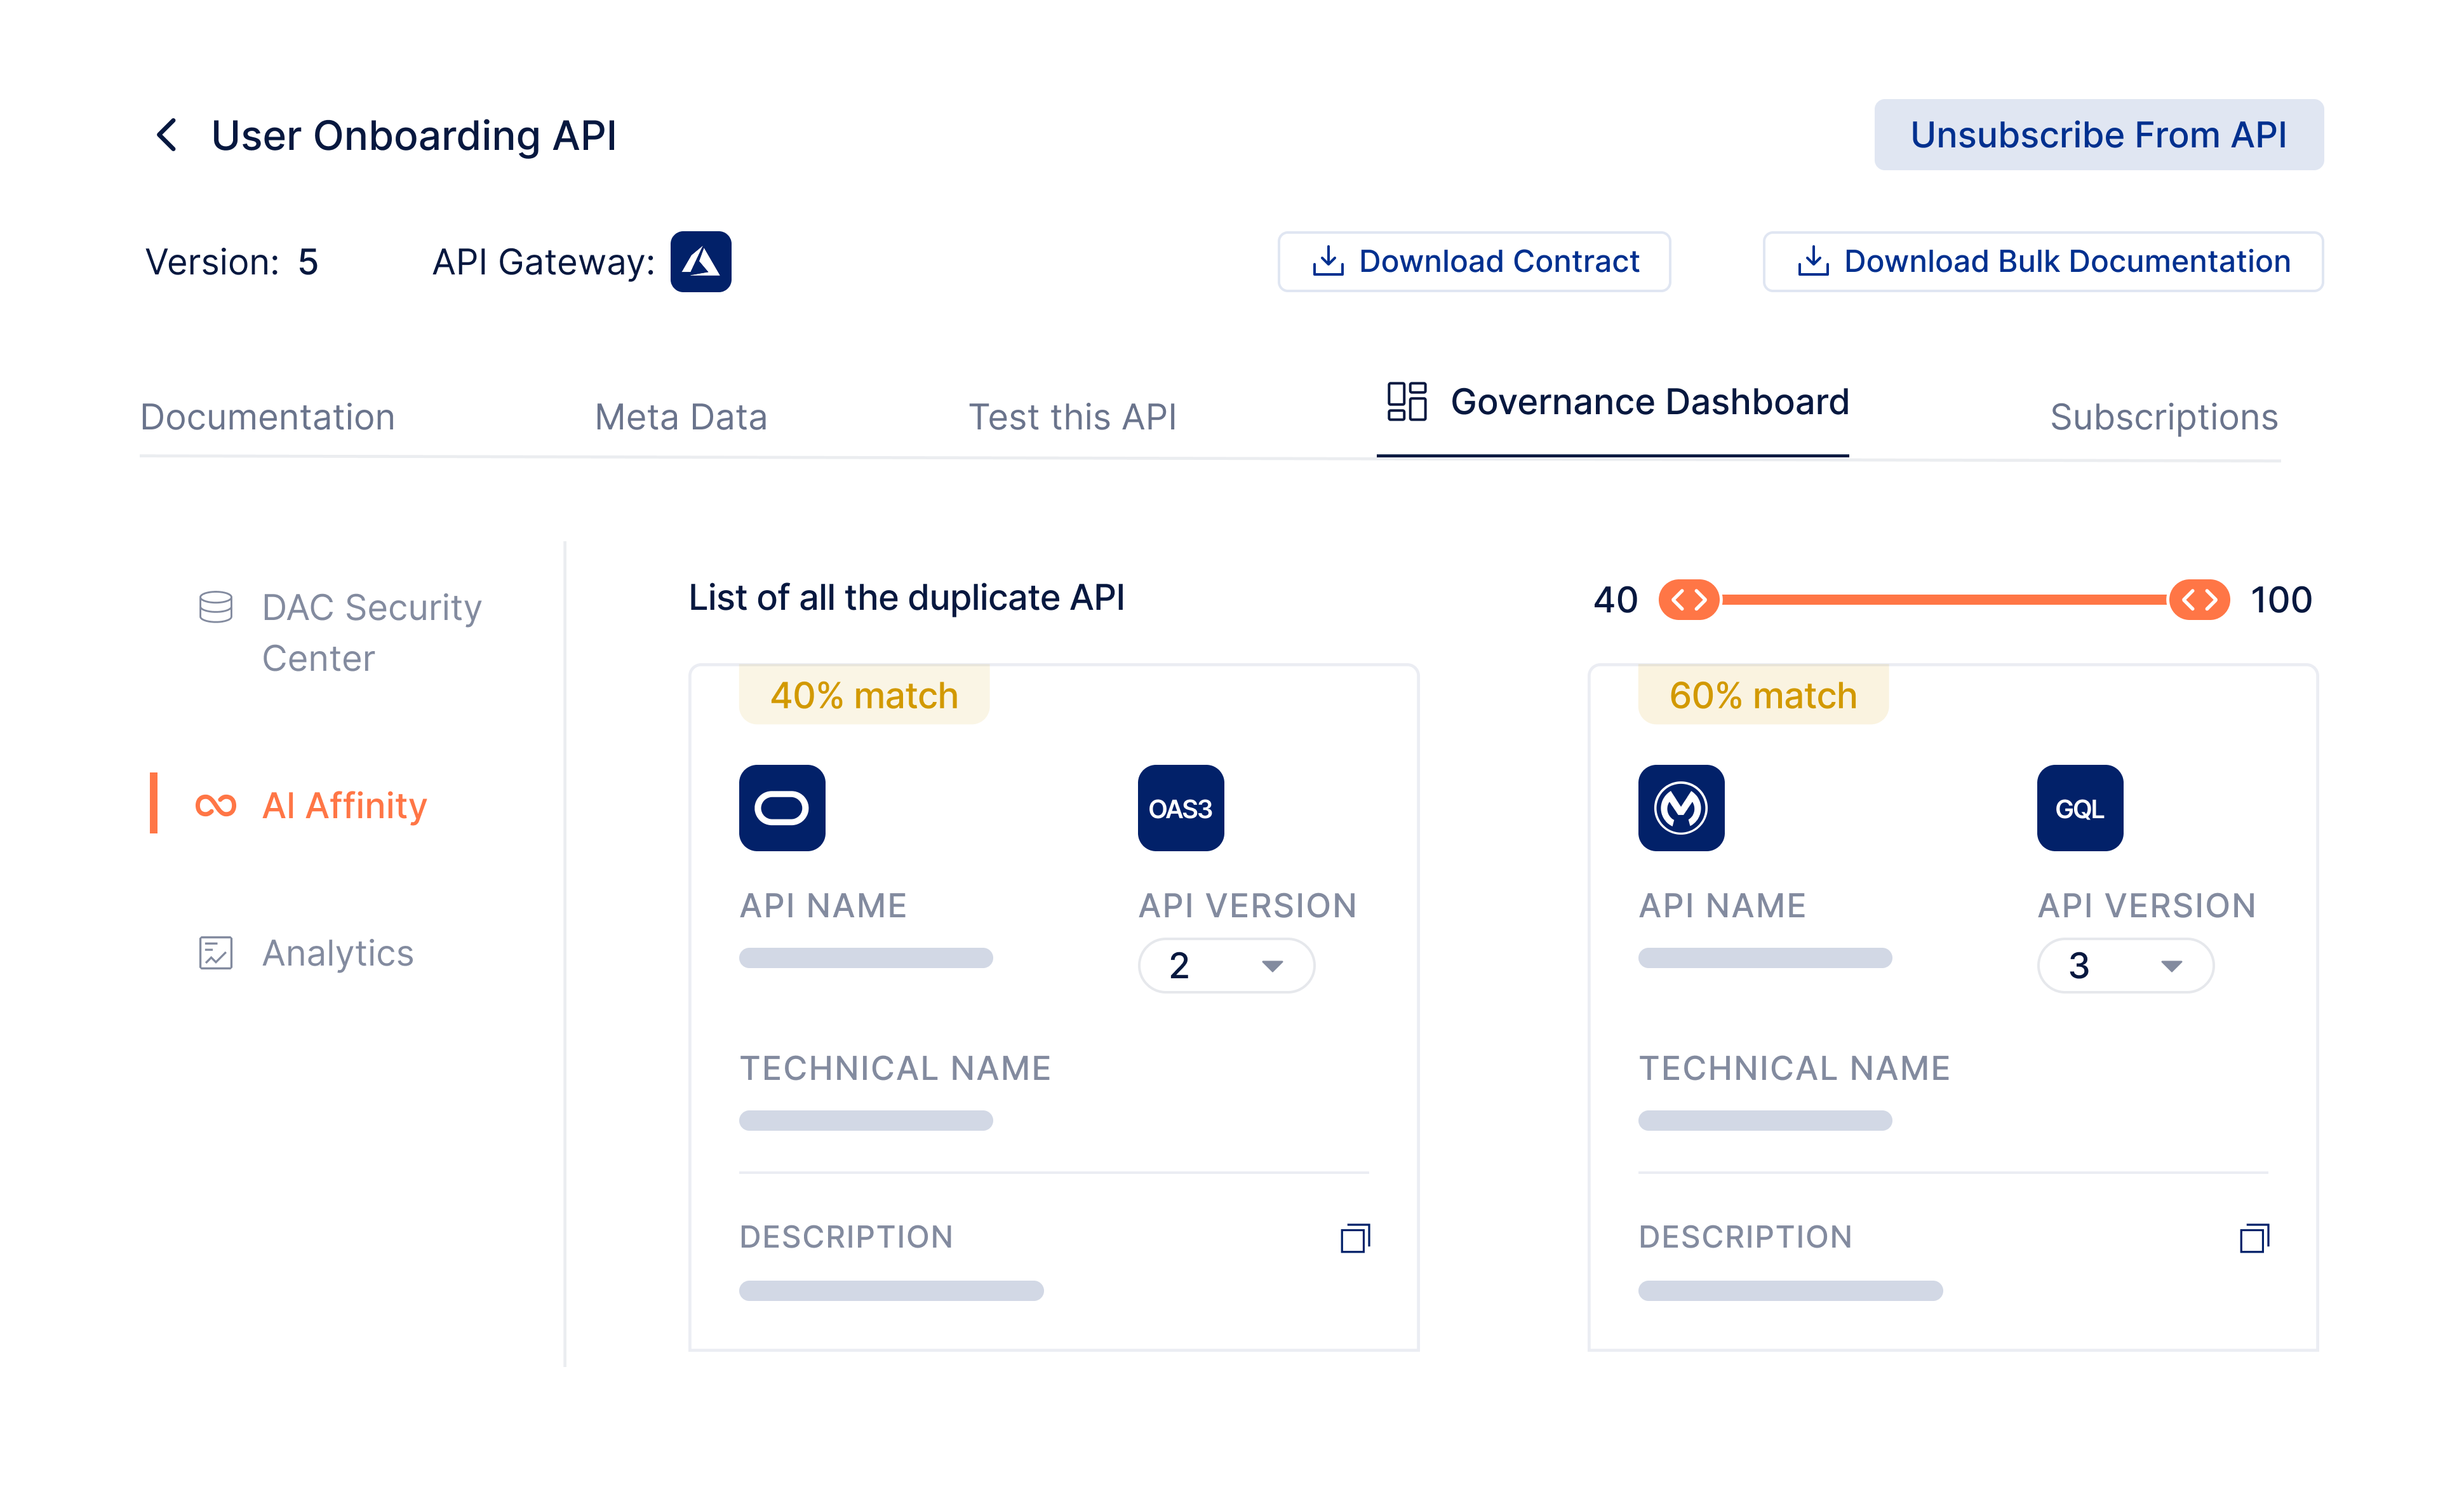Click Unsubscribe From API button
Image resolution: width=2464 pixels, height=1489 pixels.
tap(2098, 135)
